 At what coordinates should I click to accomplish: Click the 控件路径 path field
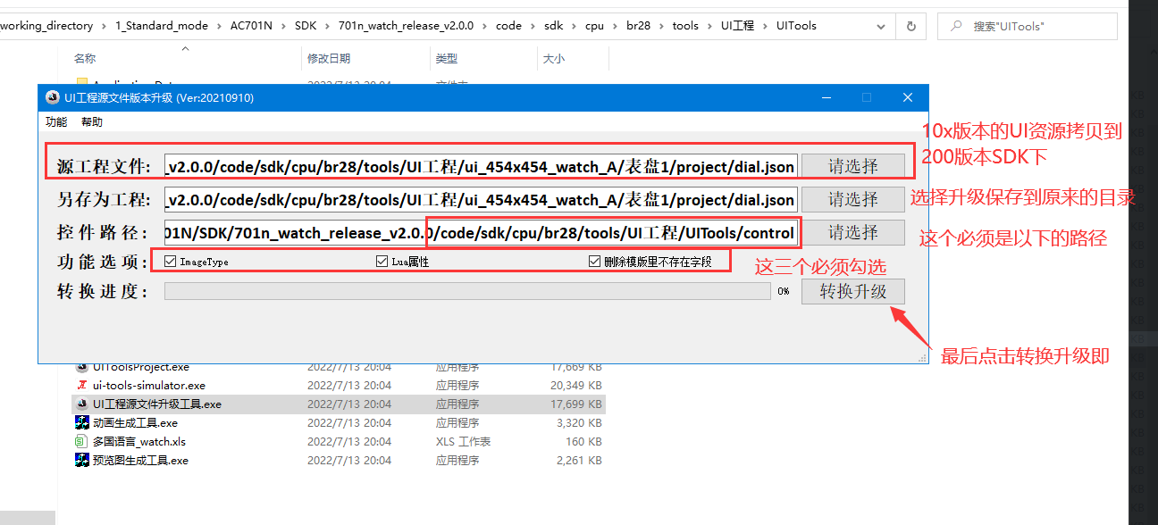[x=481, y=233]
